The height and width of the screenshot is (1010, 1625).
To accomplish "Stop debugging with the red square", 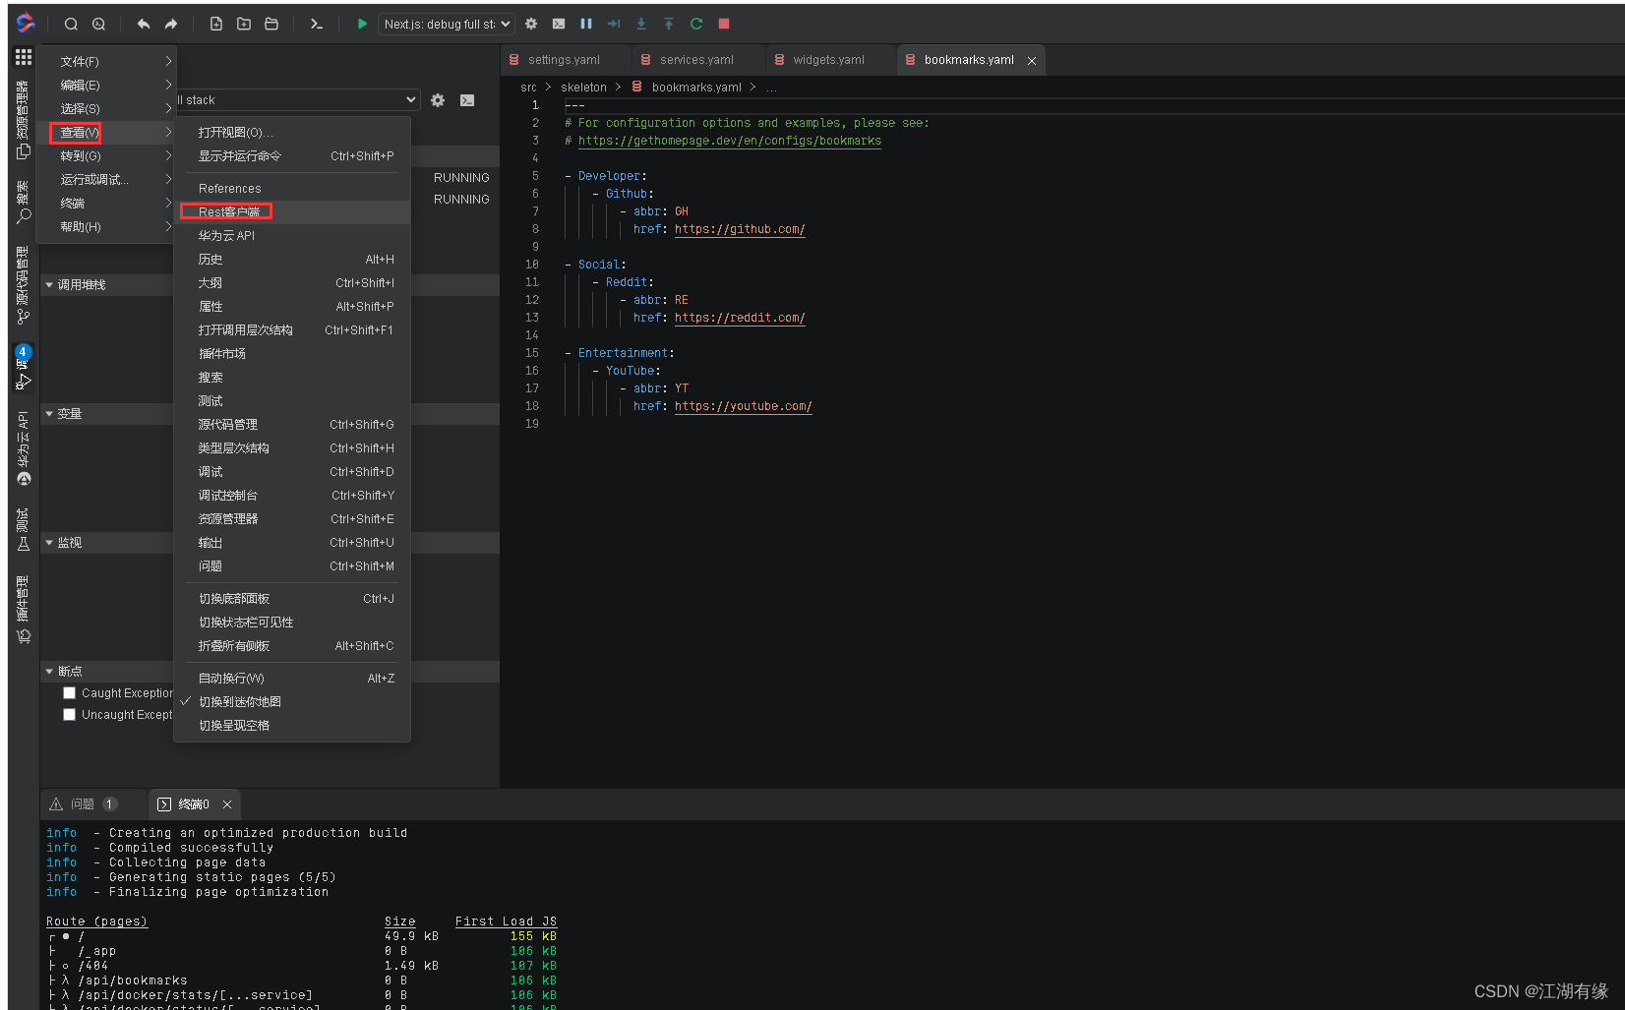I will [724, 24].
